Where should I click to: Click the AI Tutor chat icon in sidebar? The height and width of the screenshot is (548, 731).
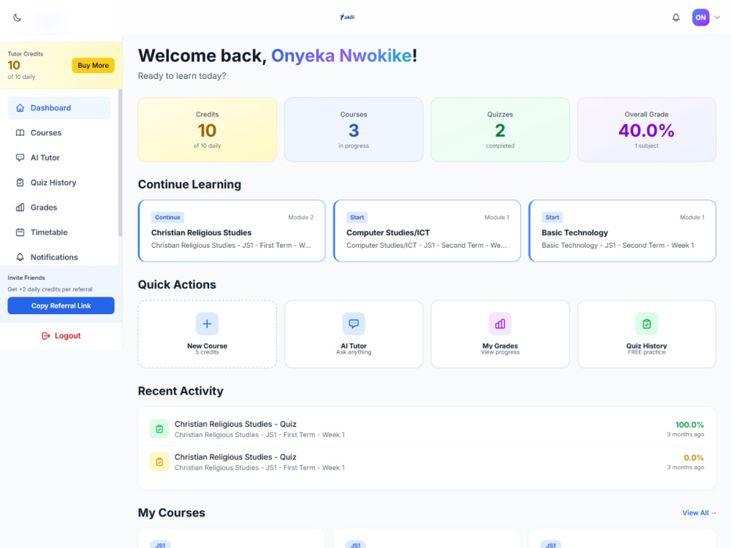point(20,158)
